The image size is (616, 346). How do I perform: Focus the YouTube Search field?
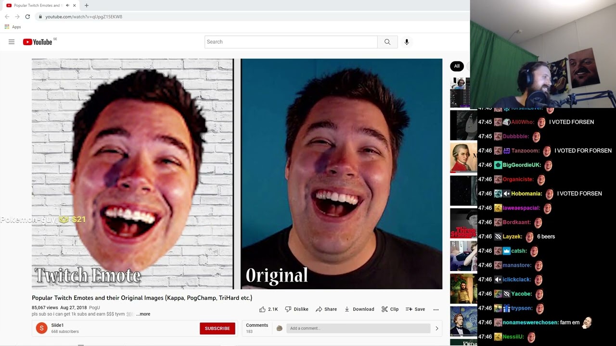click(291, 42)
